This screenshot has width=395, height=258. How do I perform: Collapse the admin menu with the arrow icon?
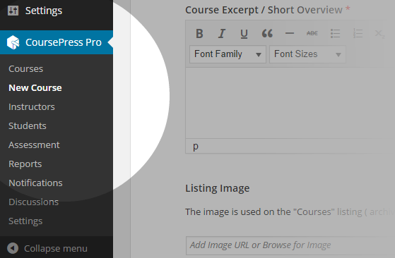(13, 248)
